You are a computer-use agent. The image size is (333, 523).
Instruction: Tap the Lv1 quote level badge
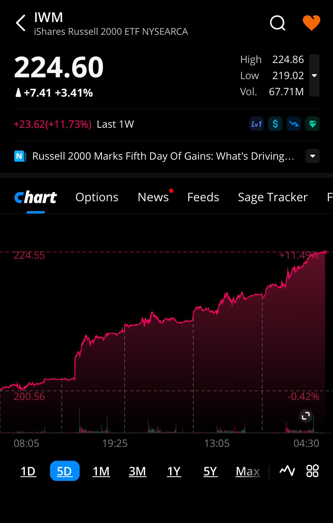pyautogui.click(x=256, y=124)
